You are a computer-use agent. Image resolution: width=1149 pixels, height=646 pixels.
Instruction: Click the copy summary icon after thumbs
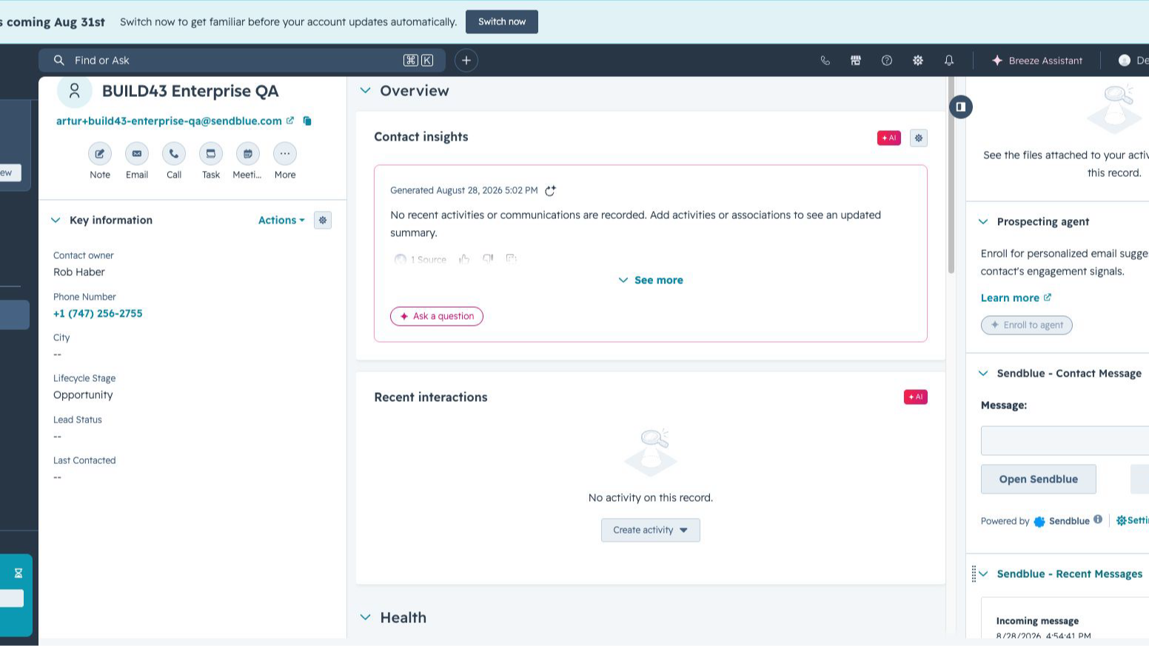511,259
